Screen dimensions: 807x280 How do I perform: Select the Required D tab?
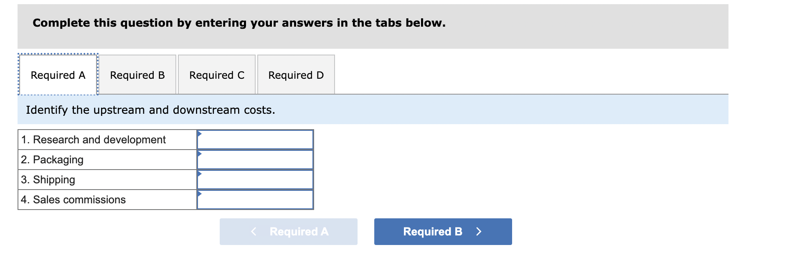(x=296, y=75)
